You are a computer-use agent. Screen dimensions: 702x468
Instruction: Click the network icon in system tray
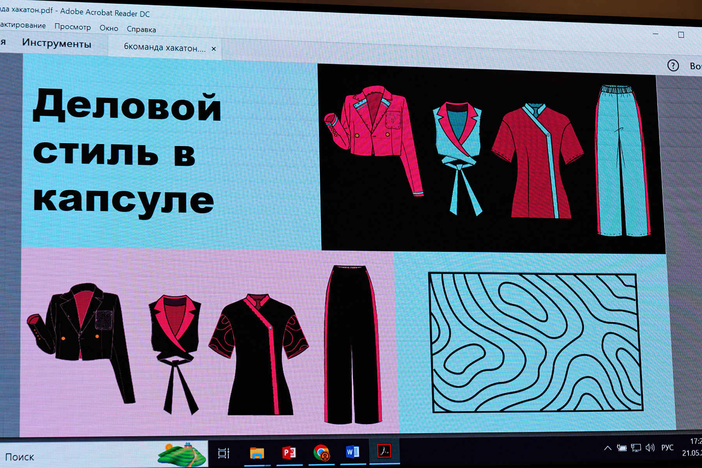click(x=636, y=448)
